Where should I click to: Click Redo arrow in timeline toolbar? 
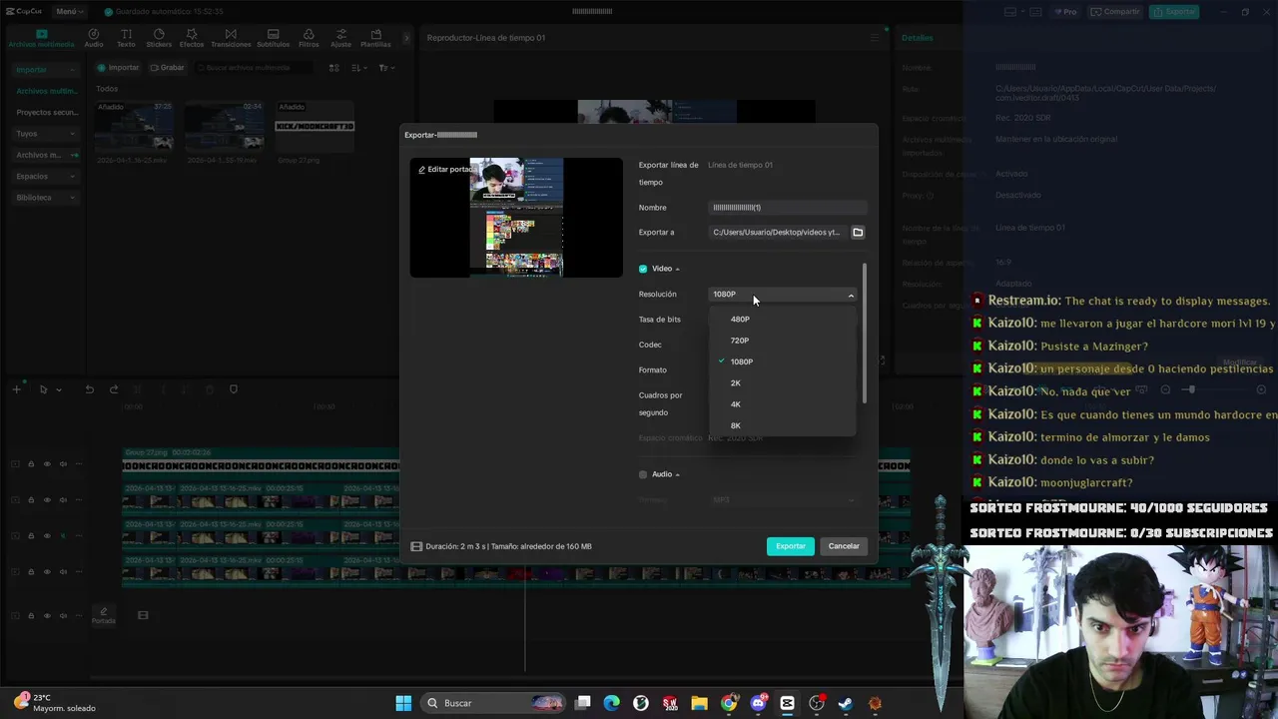click(114, 389)
